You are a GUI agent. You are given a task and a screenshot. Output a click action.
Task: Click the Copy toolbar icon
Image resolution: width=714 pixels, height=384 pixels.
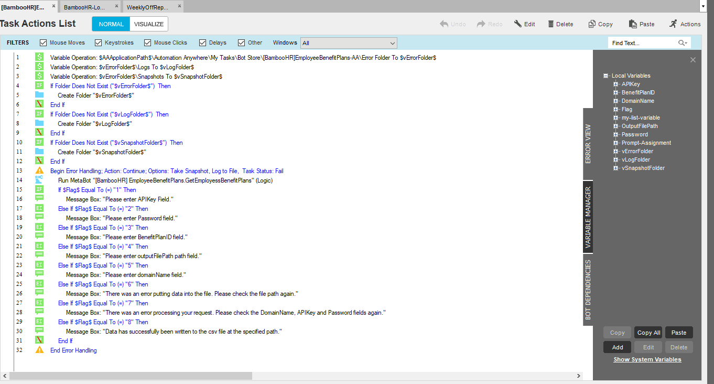coord(592,24)
